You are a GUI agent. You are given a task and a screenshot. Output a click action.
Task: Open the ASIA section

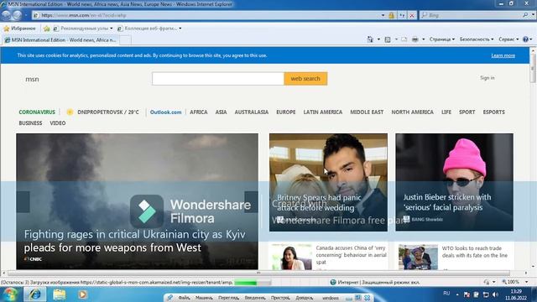[221, 112]
